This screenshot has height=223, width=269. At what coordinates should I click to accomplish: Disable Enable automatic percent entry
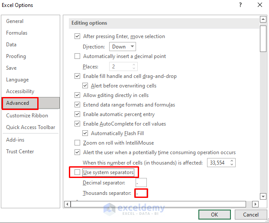coord(77,114)
